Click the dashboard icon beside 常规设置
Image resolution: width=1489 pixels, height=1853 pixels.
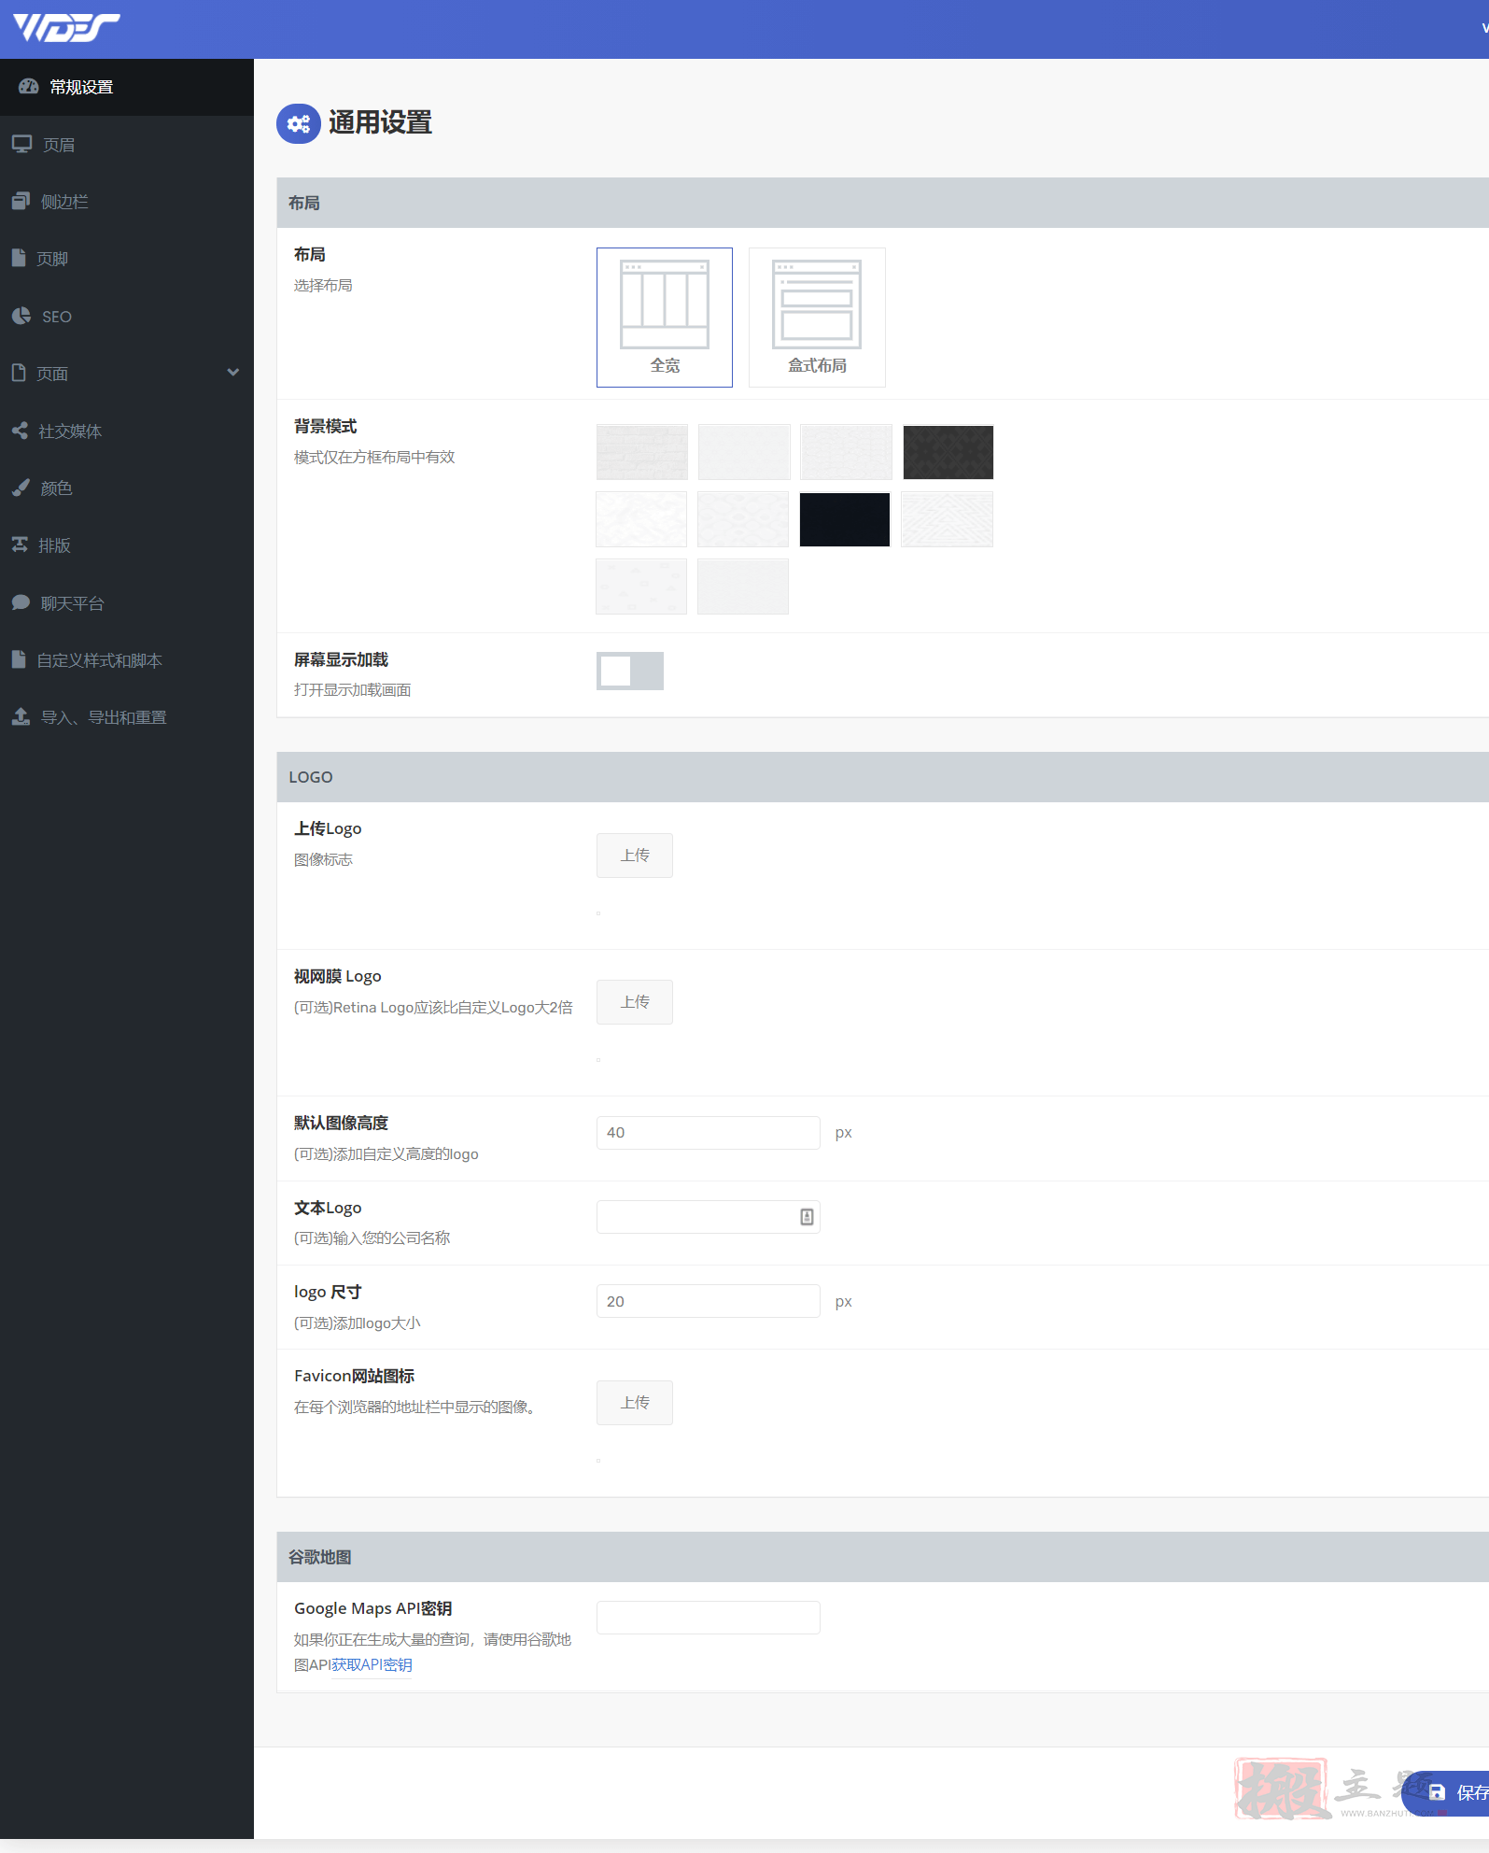pos(29,86)
